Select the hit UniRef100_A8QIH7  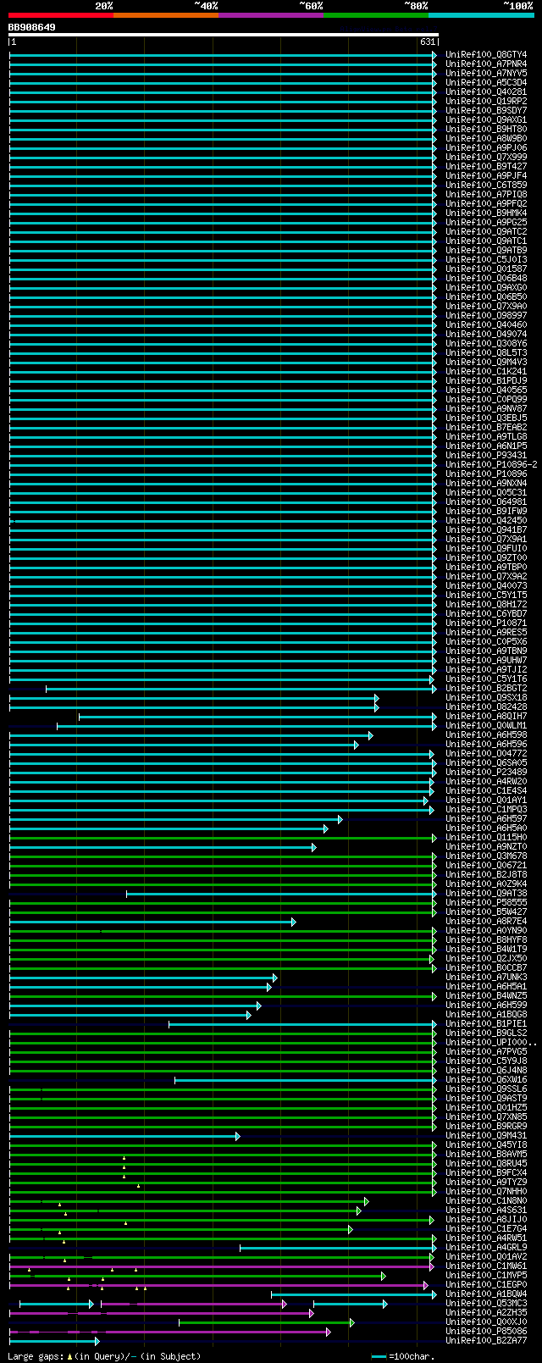(x=486, y=717)
